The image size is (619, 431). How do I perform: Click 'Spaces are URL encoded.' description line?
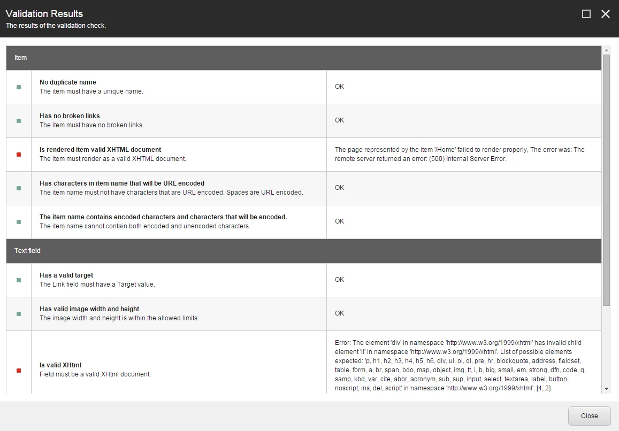[264, 192]
